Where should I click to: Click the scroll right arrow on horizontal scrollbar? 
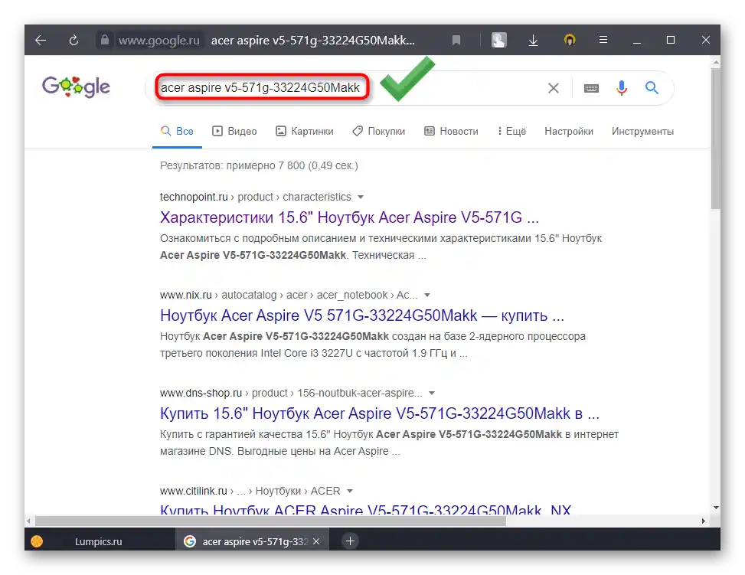pos(704,521)
